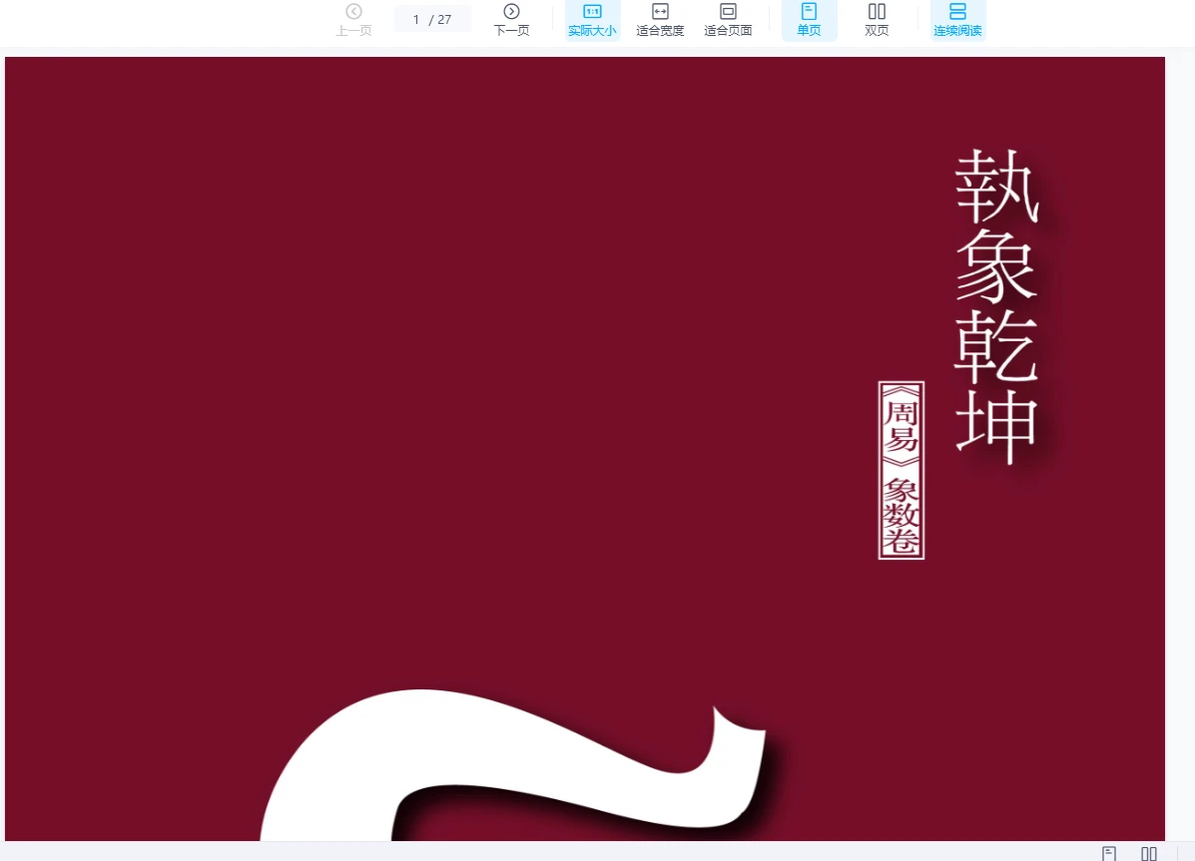
Task: Click the 執 character at top of title
Action: click(x=996, y=188)
